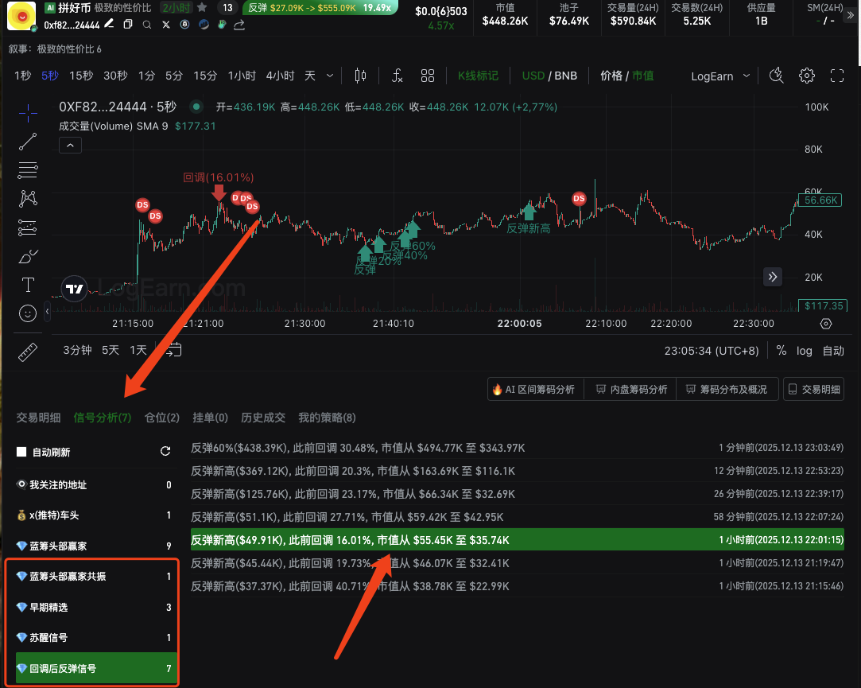Open the emoji sticker tool

28,313
